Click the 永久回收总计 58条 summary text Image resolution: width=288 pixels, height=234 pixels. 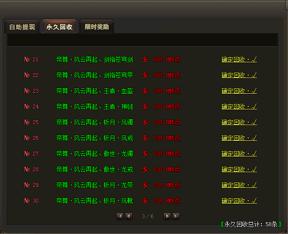(x=251, y=224)
